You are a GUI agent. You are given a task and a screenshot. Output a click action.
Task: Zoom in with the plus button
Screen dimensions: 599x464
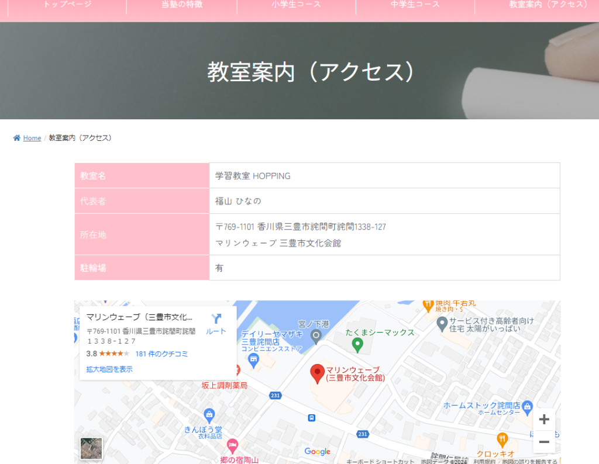pyautogui.click(x=544, y=419)
